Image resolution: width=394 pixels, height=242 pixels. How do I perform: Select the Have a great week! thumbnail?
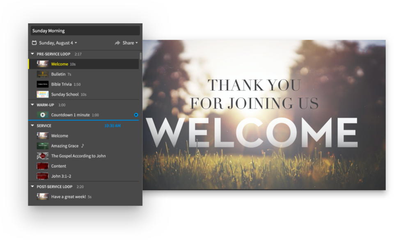point(42,196)
